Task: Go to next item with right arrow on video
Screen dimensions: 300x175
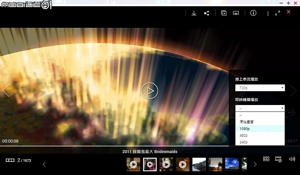Action: (293, 91)
